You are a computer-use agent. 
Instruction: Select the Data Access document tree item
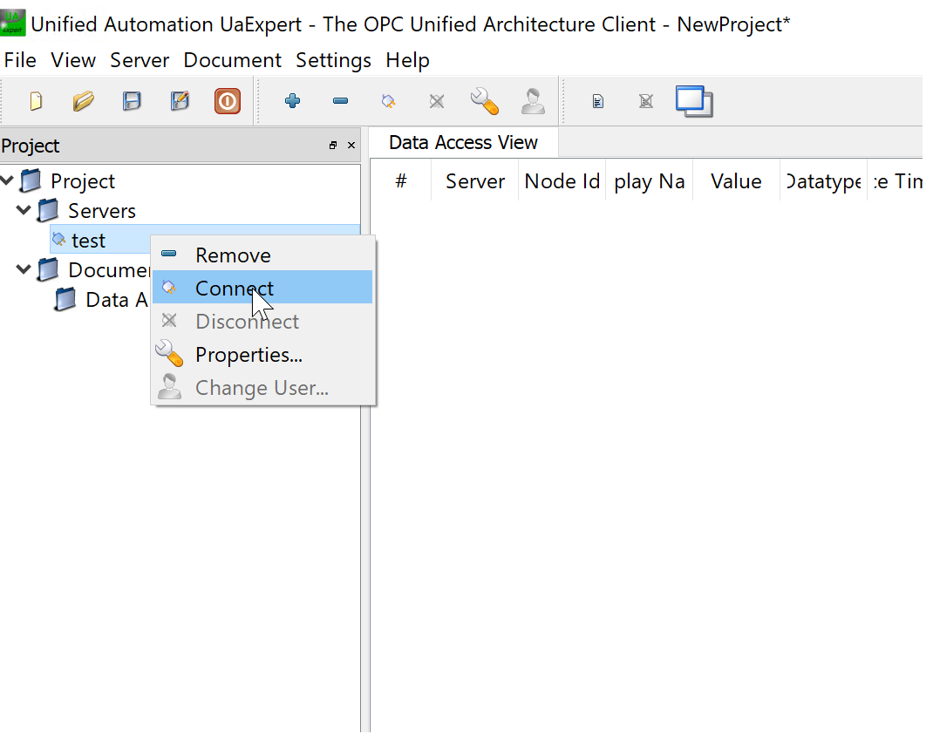(117, 299)
